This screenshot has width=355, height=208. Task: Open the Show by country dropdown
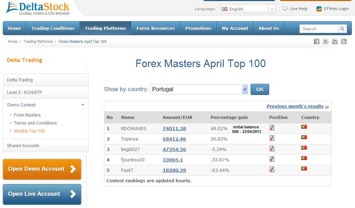tap(199, 89)
